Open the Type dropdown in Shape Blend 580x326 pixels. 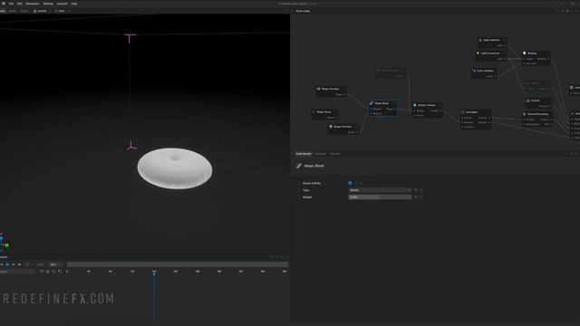pos(380,190)
